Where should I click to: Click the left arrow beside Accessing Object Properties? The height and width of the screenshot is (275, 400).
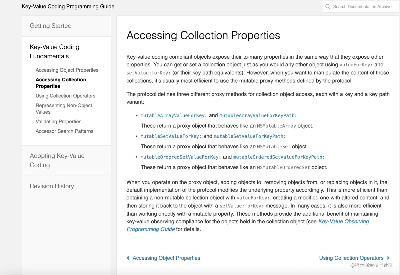[128, 258]
